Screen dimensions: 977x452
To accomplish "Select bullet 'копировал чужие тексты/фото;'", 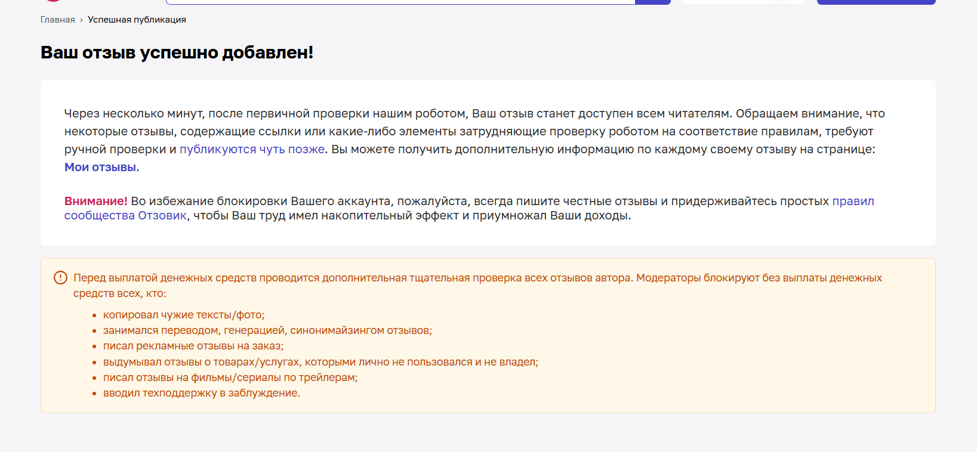I will pyautogui.click(x=184, y=315).
